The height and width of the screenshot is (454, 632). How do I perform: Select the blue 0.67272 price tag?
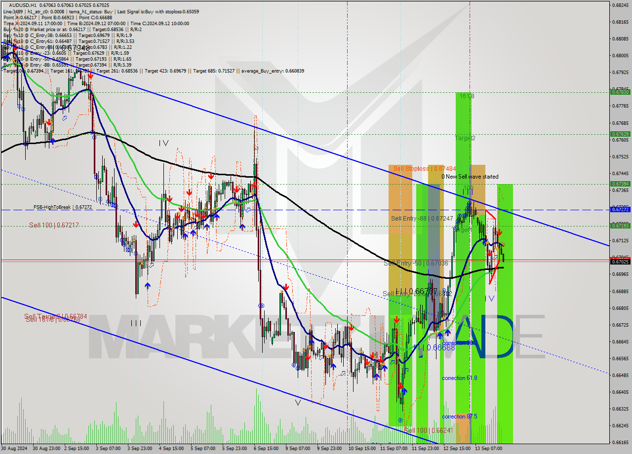coord(620,209)
